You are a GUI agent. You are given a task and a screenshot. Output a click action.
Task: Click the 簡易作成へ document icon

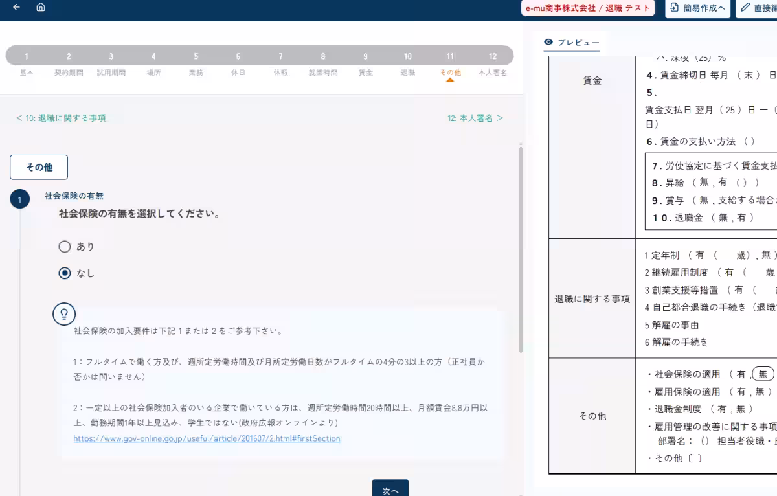[x=675, y=8]
